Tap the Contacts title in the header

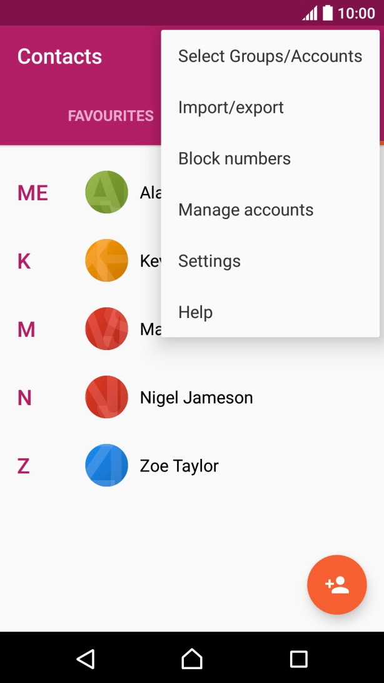coord(59,56)
